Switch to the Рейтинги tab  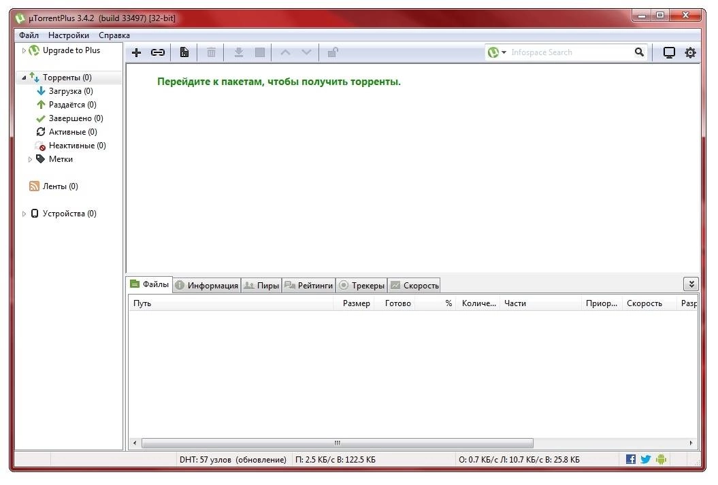point(308,285)
